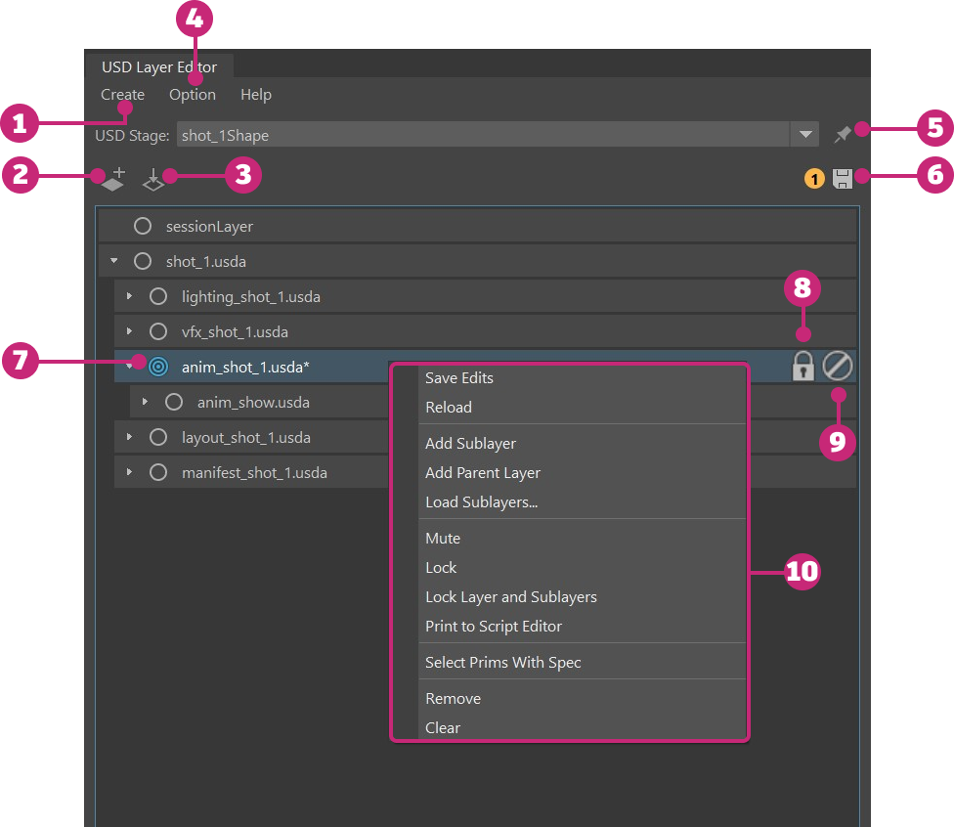Image resolution: width=954 pixels, height=827 pixels.
Task: Click the mute icon on anim_shot_1.usda
Action: tap(838, 367)
